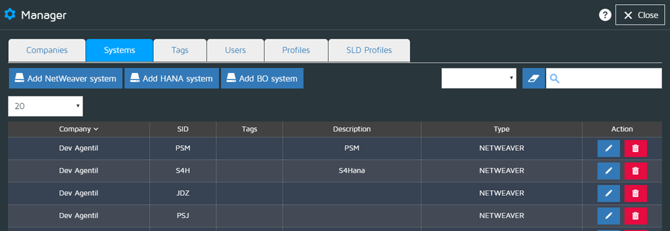Open the empty filter dropdown beside the eraser
Image resolution: width=670 pixels, height=231 pixels.
[x=478, y=78]
